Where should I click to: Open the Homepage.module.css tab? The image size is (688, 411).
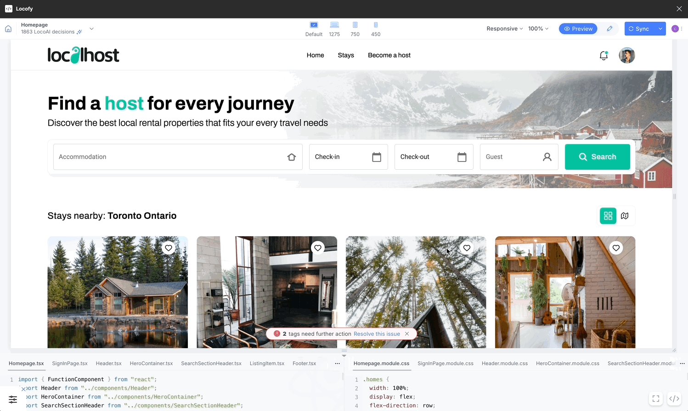381,363
